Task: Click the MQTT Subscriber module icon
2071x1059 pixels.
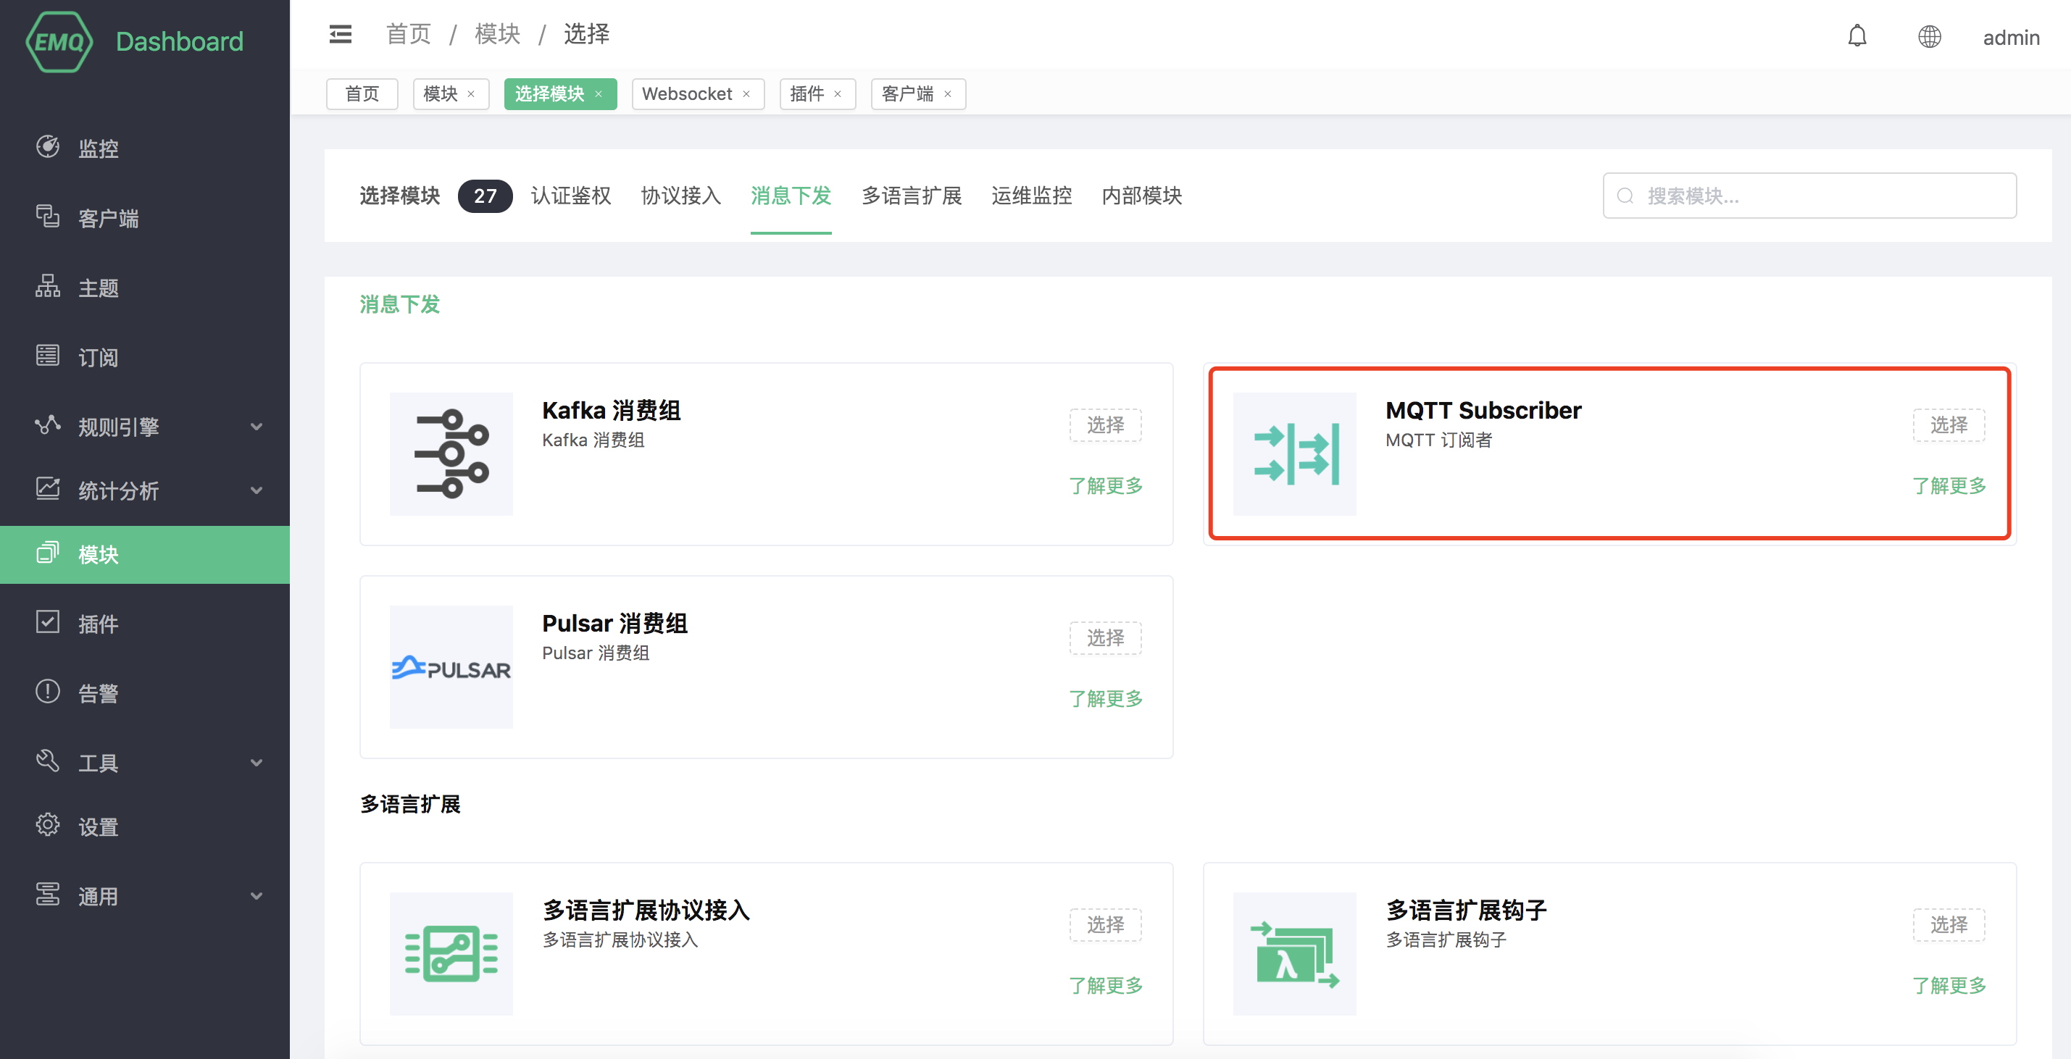Action: pos(1294,454)
